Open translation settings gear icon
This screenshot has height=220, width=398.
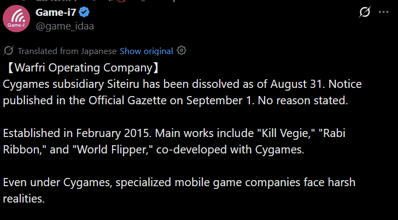tap(182, 50)
